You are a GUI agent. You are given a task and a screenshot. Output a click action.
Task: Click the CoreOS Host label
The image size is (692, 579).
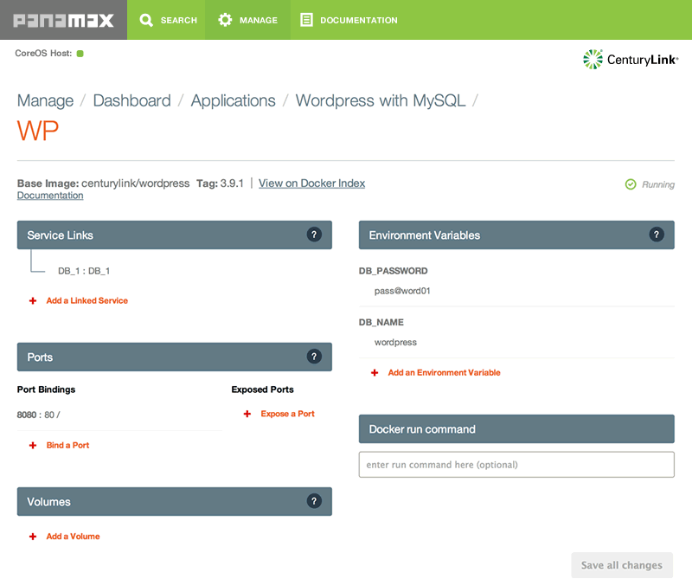pos(43,54)
